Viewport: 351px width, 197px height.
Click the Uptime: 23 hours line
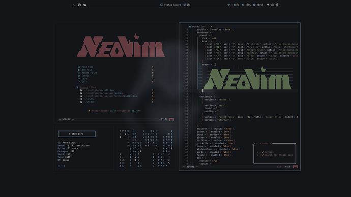pyautogui.click(x=68, y=148)
